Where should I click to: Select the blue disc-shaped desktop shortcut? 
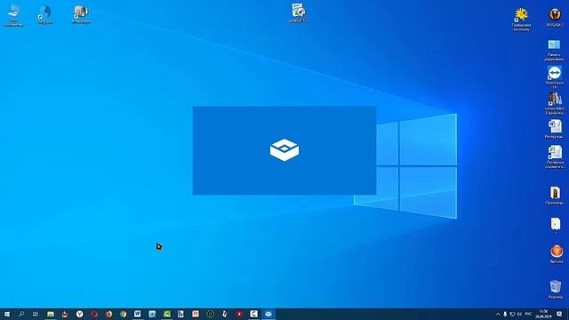[x=45, y=15]
